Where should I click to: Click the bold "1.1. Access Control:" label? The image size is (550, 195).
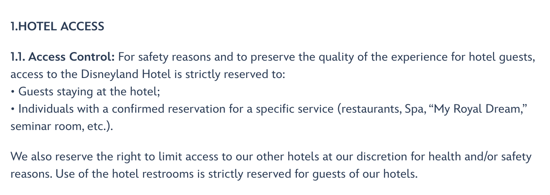(62, 57)
